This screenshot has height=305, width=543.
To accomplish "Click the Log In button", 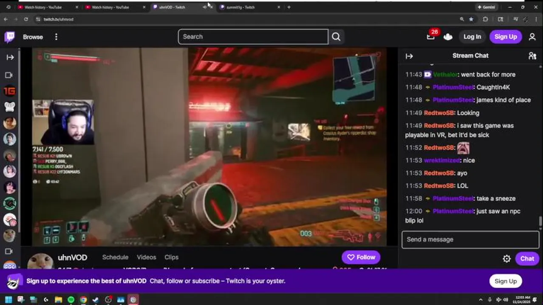I will click(472, 37).
